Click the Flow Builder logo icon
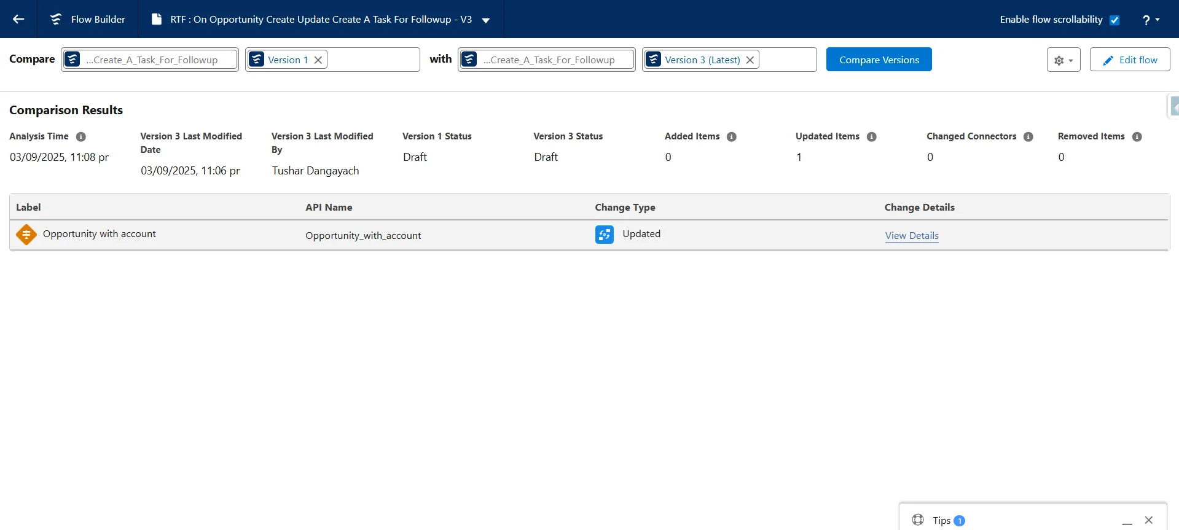 pyautogui.click(x=56, y=19)
